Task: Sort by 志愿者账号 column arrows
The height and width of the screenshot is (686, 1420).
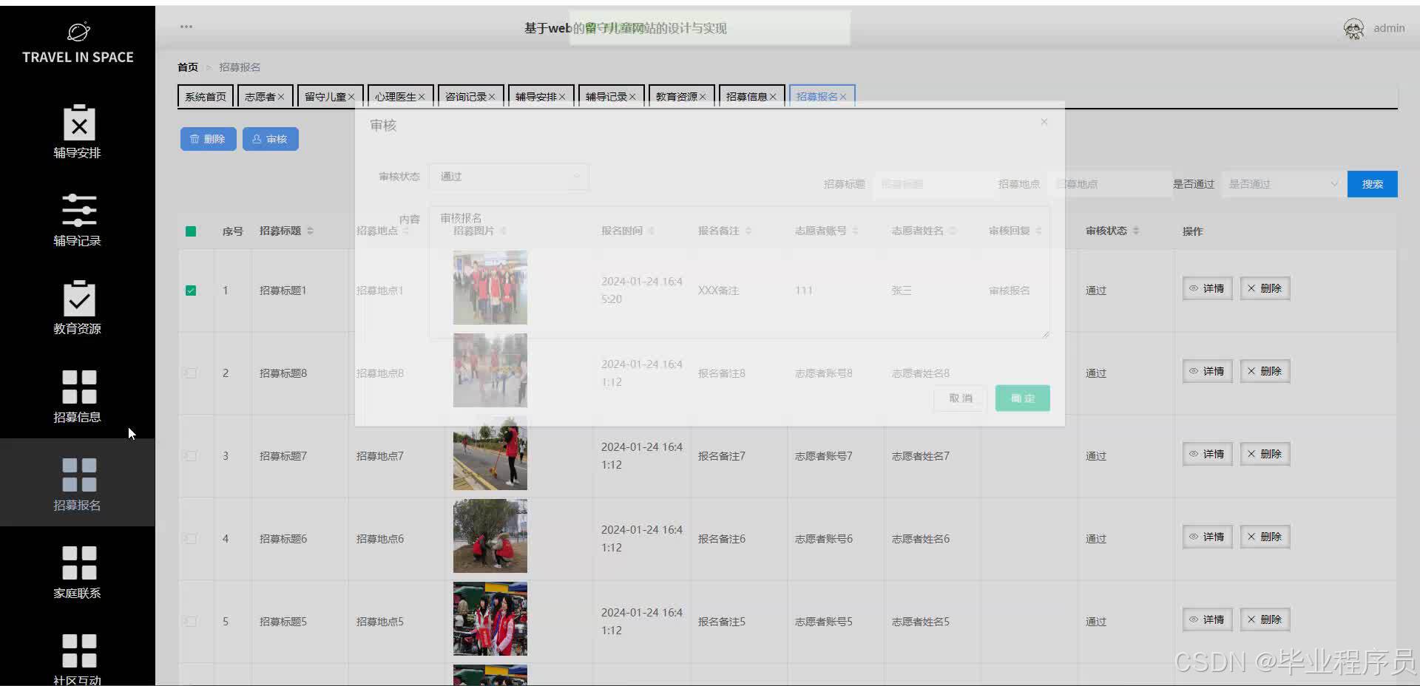Action: 856,231
